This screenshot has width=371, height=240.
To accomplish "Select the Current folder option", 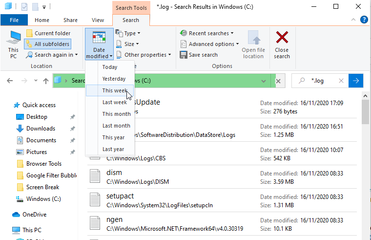I will tap(48, 33).
